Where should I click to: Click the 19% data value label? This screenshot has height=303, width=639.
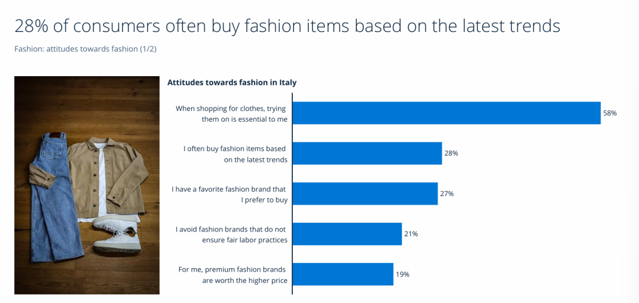[x=402, y=274]
